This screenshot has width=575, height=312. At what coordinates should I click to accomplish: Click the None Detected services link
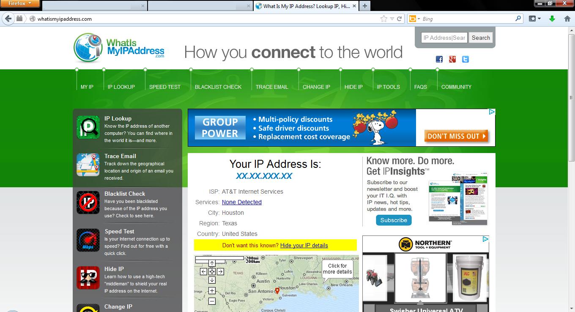click(x=242, y=202)
